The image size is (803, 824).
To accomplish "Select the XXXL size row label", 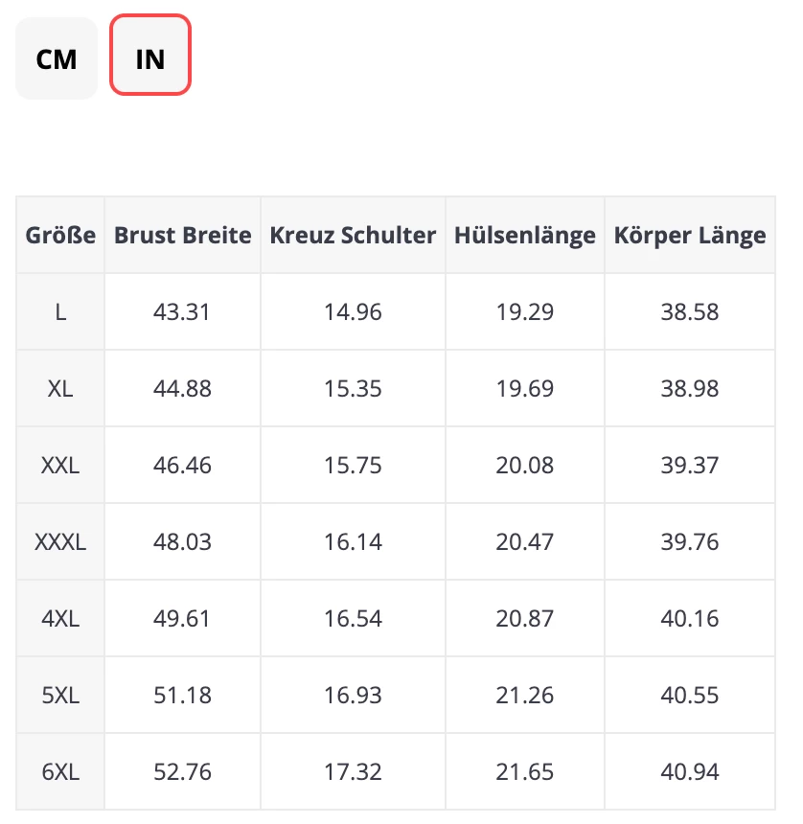I will point(60,542).
